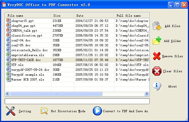Image resolution: width=189 pixels, height=122 pixels.
Task: Switch to Hot Directories Mode via its label
Action: [68, 111]
